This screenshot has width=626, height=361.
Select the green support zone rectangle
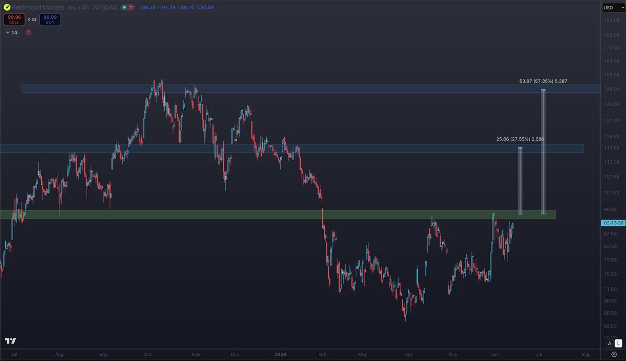pos(278,214)
